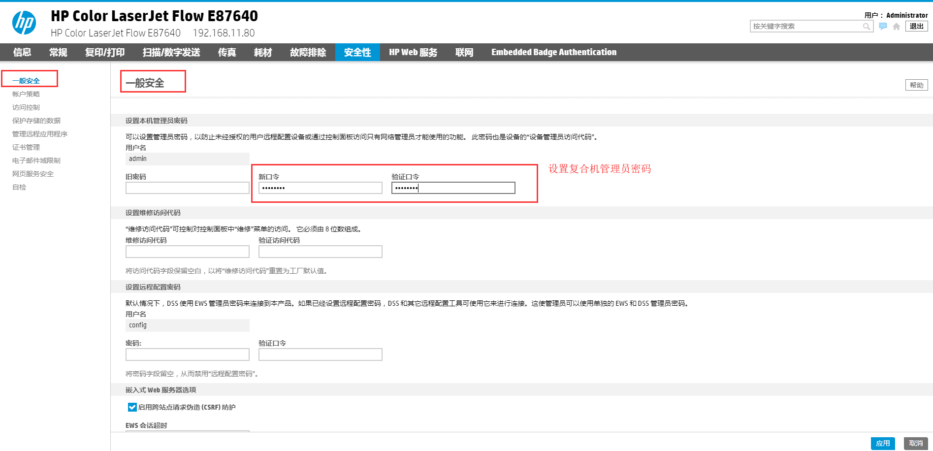
Task: Open the 耗材 tab
Action: click(x=263, y=52)
